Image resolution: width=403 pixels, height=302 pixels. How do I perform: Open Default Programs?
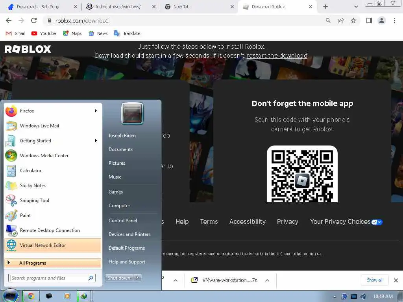click(x=127, y=248)
